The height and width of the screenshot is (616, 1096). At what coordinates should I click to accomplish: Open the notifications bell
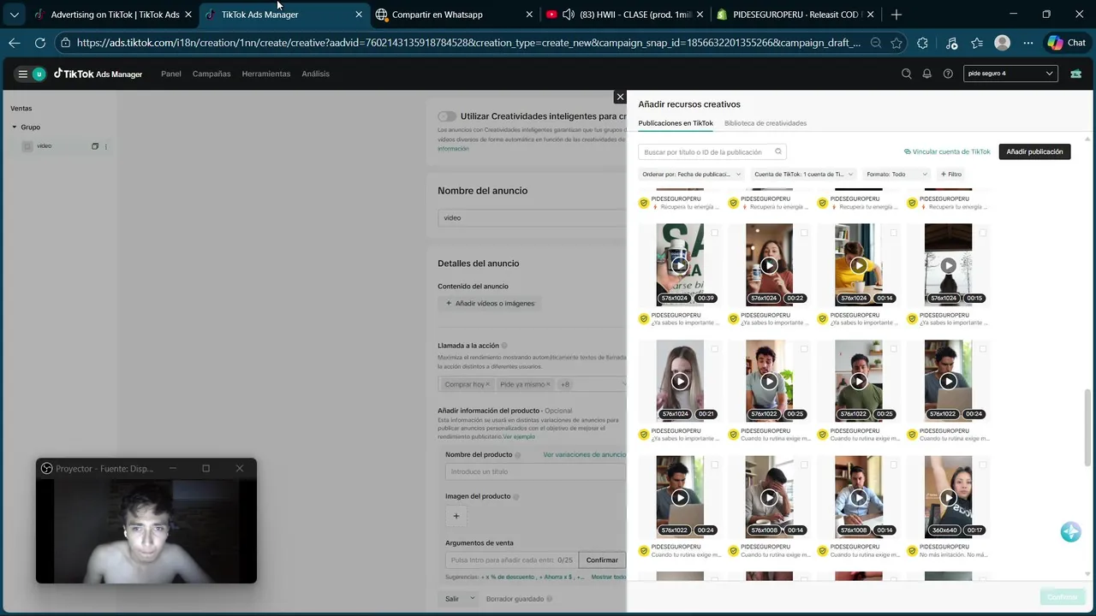coord(926,74)
